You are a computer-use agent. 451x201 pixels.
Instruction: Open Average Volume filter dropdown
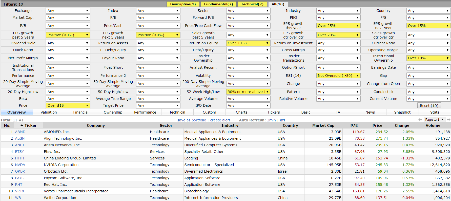(248, 99)
